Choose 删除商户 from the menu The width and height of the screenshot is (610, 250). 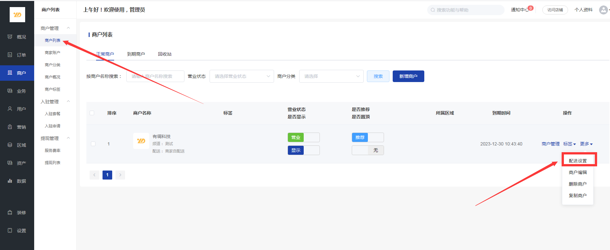[x=578, y=184]
